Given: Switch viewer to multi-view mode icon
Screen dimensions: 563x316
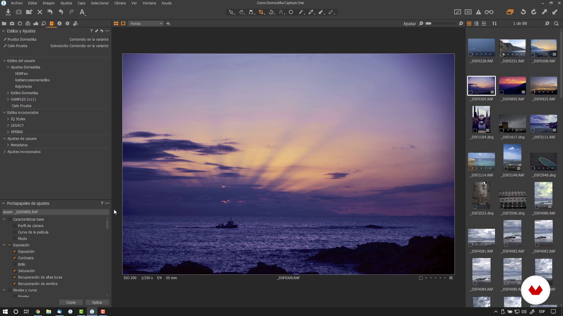Looking at the screenshot, I should (116, 23).
